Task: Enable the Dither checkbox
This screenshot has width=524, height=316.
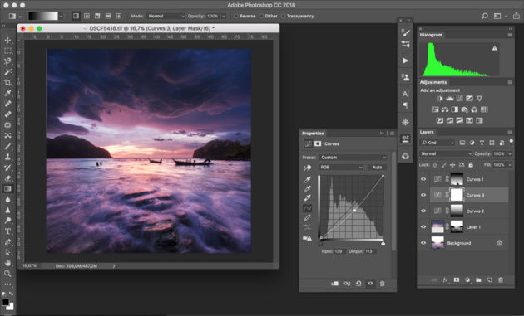Action: [261, 16]
